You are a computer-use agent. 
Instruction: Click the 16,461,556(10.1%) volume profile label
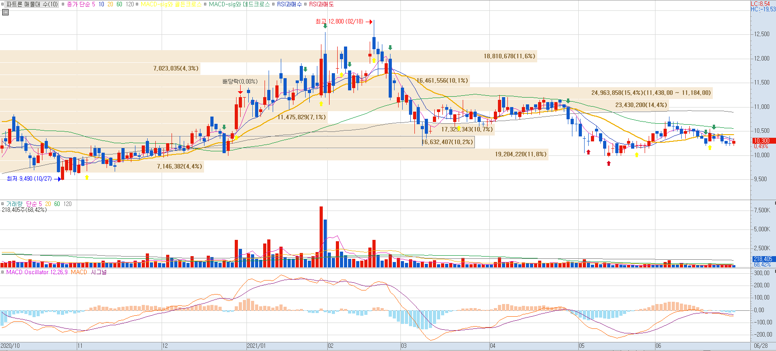click(442, 80)
